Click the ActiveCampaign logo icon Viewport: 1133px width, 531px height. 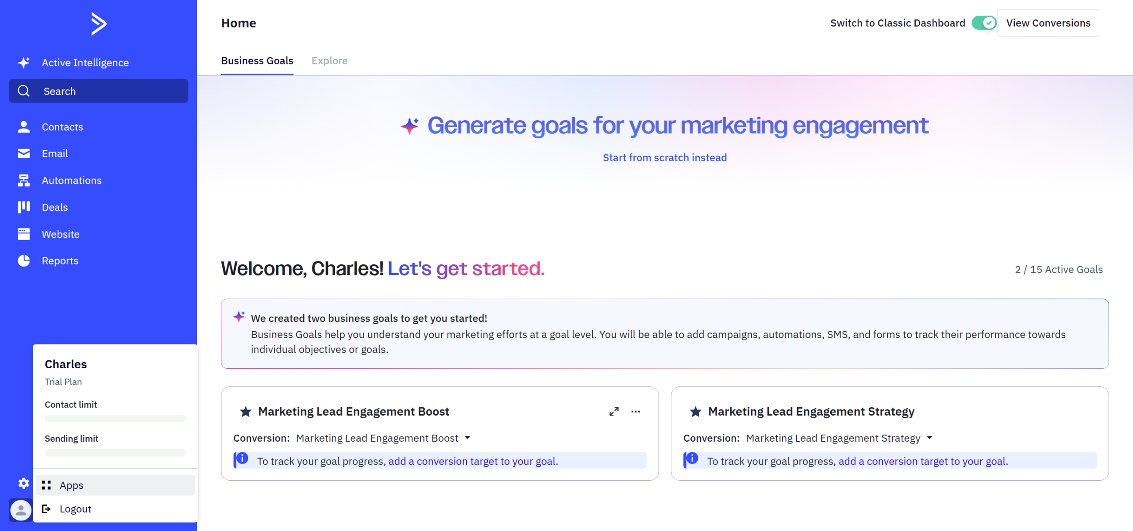[99, 24]
